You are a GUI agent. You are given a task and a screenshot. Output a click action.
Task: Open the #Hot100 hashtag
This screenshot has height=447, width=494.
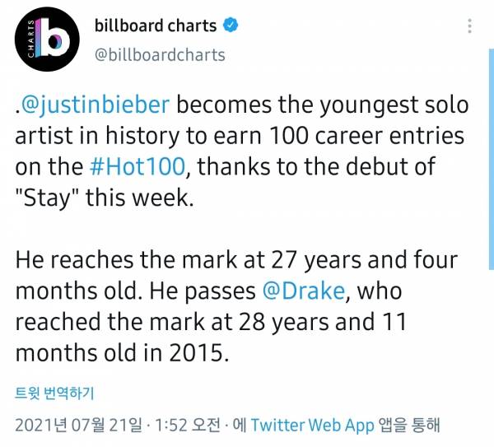(x=138, y=168)
